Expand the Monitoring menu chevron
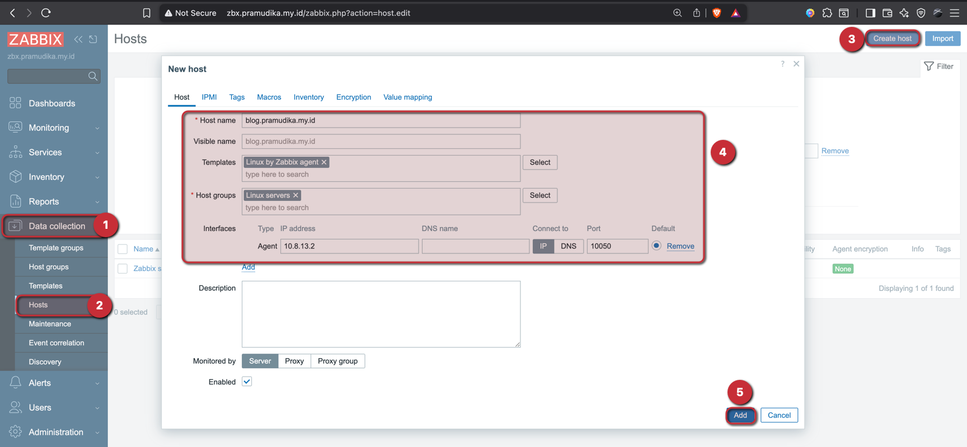The height and width of the screenshot is (447, 967). coord(97,128)
